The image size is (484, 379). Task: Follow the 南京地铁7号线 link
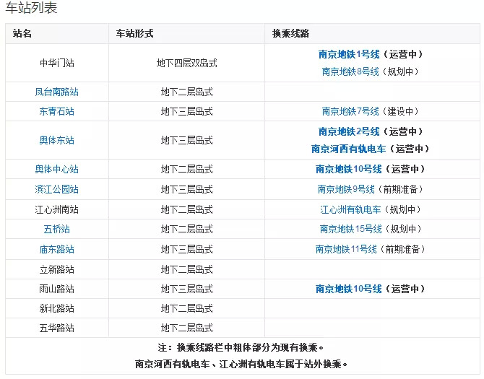coord(350,111)
